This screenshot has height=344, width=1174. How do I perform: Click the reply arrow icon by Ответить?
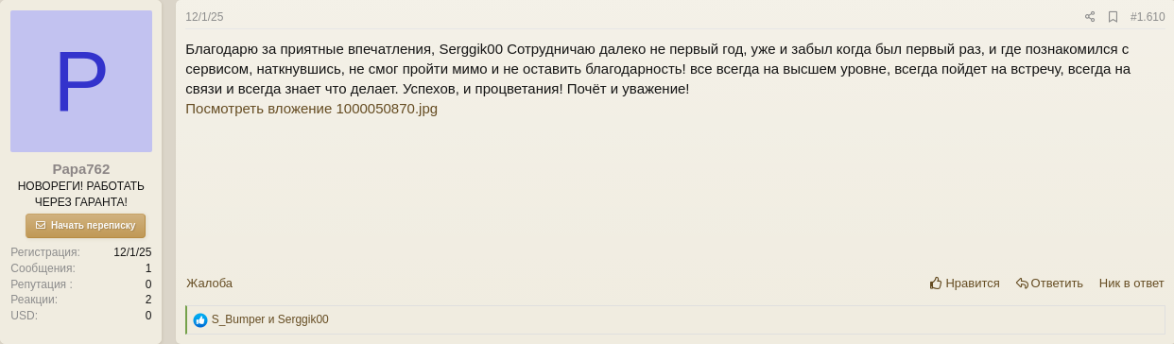(x=1022, y=283)
